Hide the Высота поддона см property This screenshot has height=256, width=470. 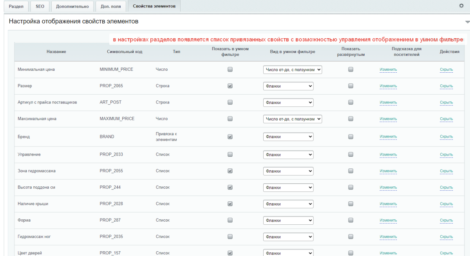pos(446,188)
